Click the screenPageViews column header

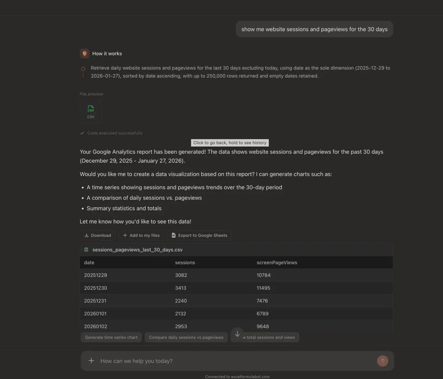[277, 262]
